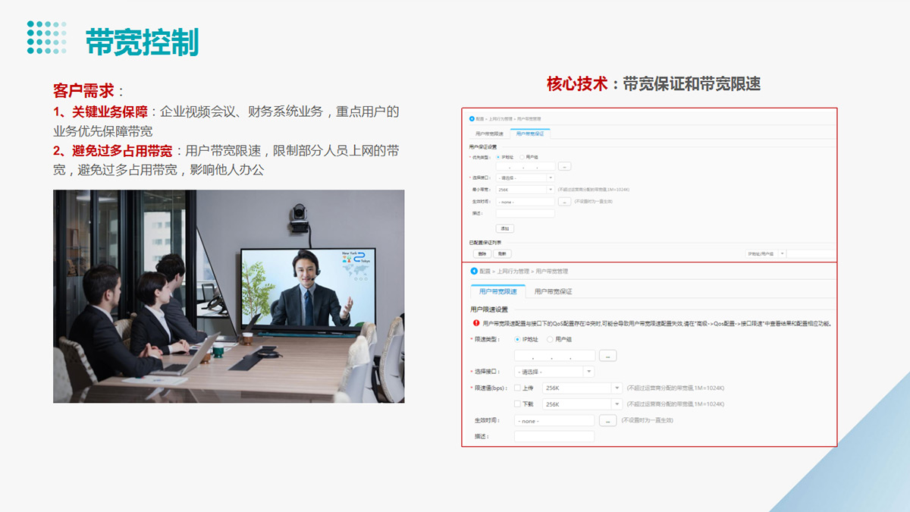Viewport: 910px width, 512px height.
Task: Click the red text 1、关键业务保障
Action: (x=101, y=112)
